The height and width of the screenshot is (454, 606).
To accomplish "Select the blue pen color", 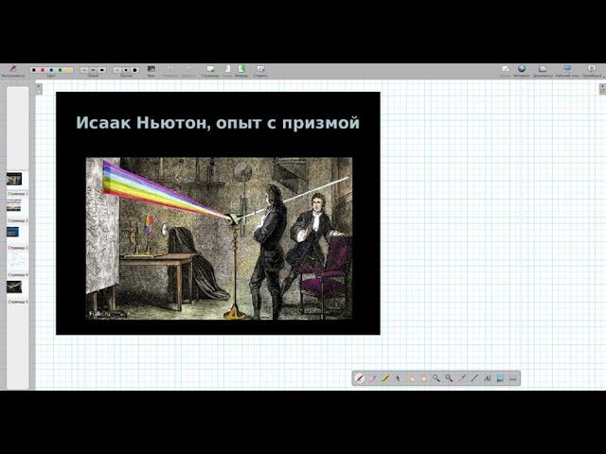I will pos(51,70).
